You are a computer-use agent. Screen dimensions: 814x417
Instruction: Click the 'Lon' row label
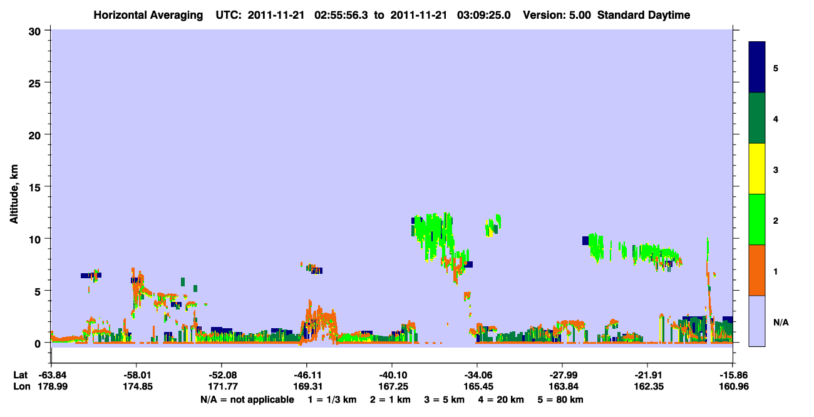point(21,386)
